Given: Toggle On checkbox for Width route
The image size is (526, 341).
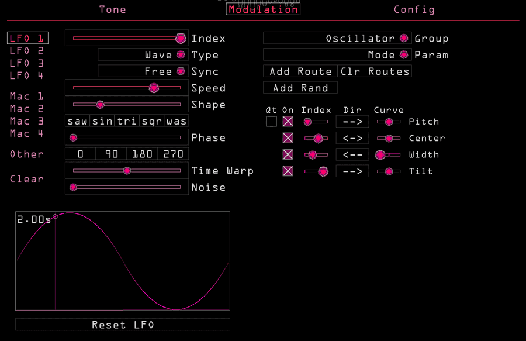Looking at the screenshot, I should click(288, 154).
